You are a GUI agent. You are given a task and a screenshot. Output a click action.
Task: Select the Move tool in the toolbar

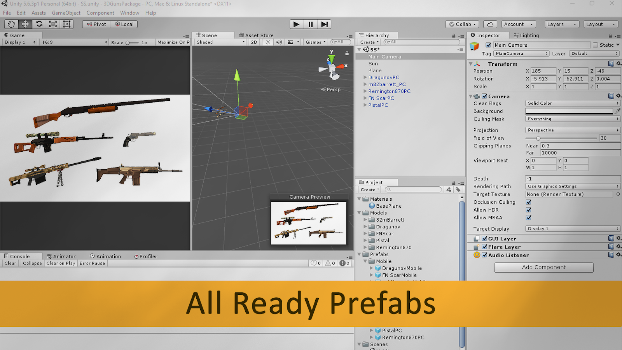click(25, 24)
